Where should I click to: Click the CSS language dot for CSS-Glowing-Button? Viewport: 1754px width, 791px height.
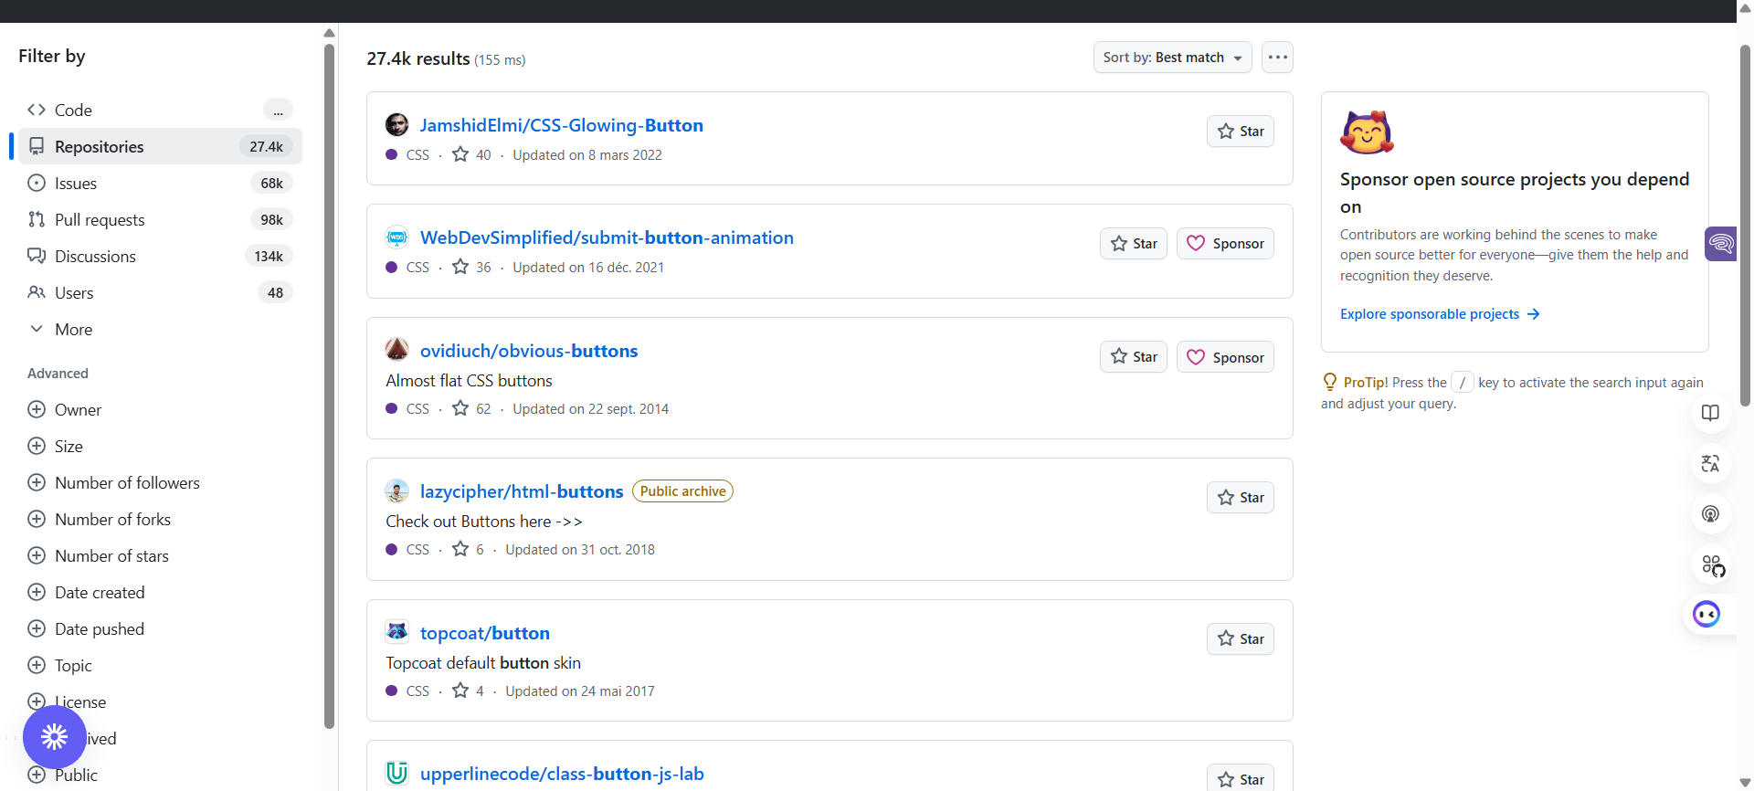(392, 155)
